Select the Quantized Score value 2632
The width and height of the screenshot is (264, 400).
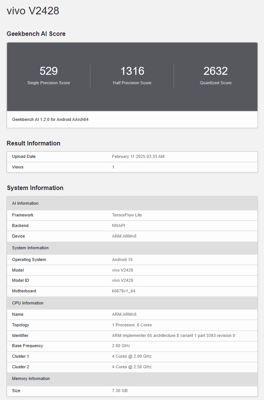click(215, 71)
